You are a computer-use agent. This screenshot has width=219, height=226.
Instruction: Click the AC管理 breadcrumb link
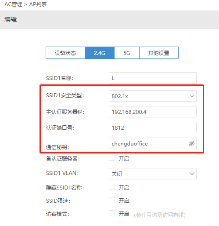tap(13, 4)
